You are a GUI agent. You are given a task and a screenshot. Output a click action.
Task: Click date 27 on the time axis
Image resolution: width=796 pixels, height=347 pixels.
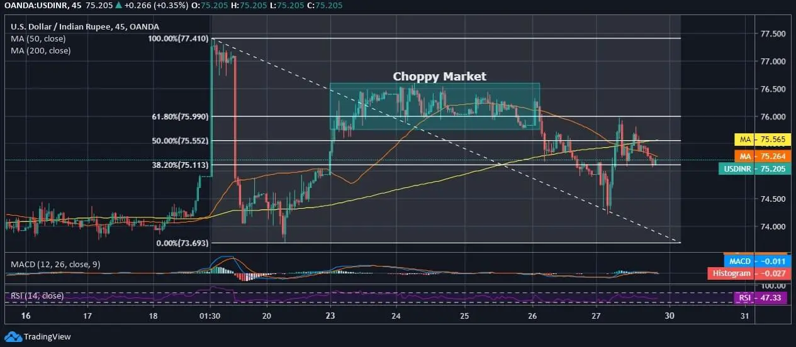coord(597,316)
